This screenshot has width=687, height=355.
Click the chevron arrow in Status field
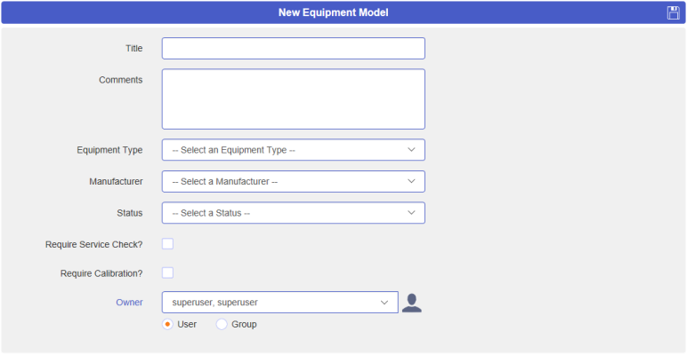pos(411,212)
